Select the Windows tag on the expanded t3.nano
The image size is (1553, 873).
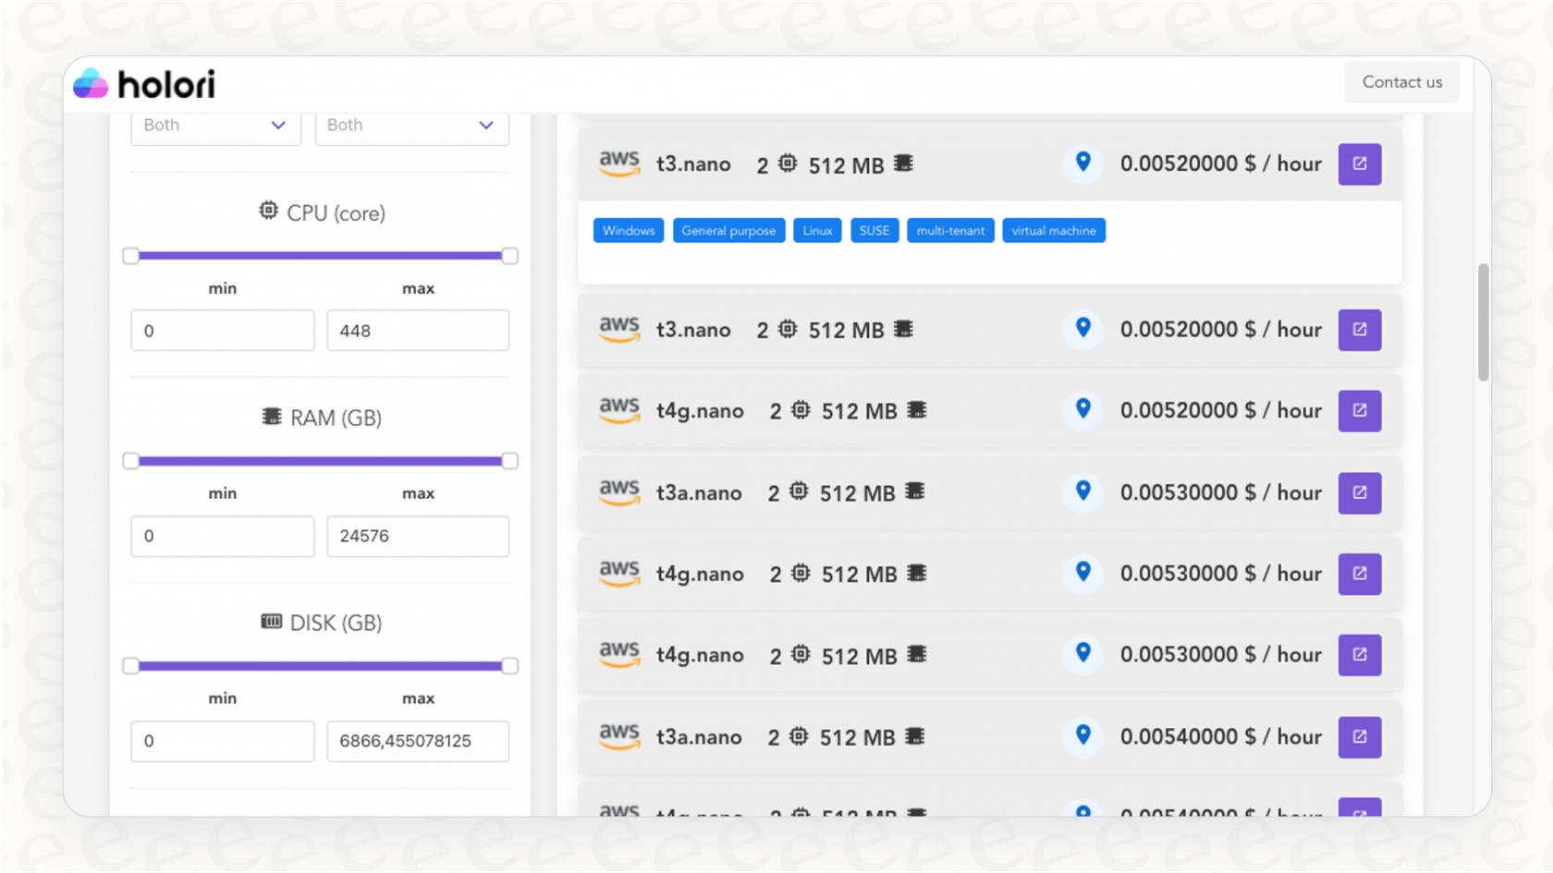(628, 230)
